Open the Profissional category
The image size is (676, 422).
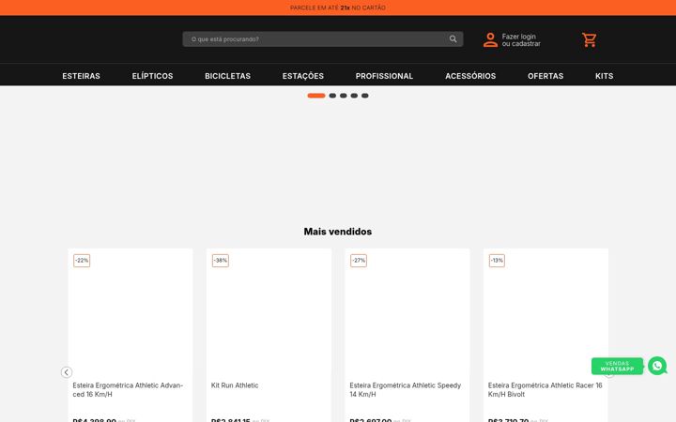384,76
